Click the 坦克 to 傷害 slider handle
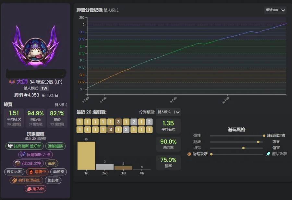 243,148
